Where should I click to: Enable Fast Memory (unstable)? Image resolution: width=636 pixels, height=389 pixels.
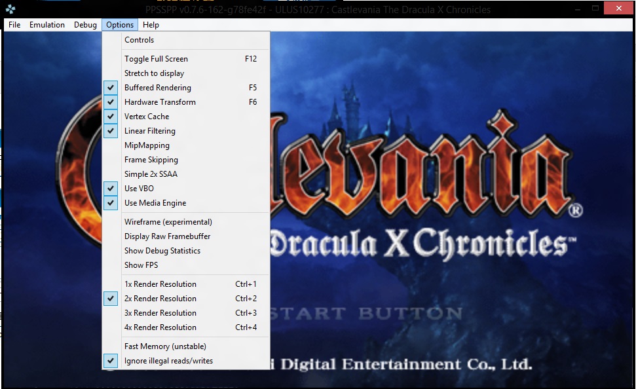pyautogui.click(x=186, y=346)
